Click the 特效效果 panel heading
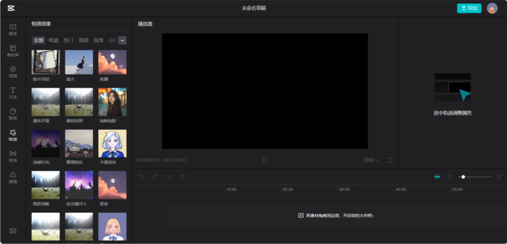The image size is (507, 244). (41, 24)
